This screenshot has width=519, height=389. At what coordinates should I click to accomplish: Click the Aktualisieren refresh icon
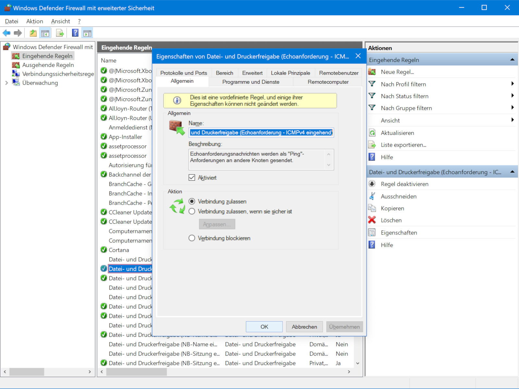[372, 133]
